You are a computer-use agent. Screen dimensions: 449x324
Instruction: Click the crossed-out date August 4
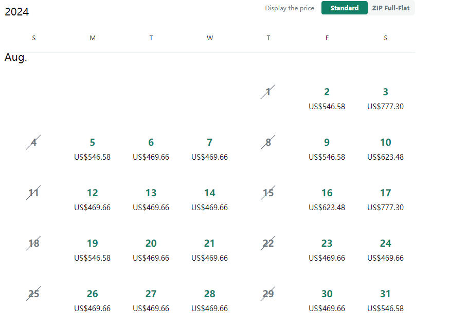(33, 142)
